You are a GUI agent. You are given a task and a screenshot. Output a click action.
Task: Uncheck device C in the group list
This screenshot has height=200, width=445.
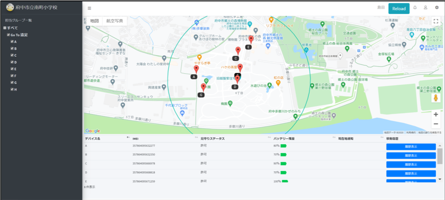(x=12, y=55)
